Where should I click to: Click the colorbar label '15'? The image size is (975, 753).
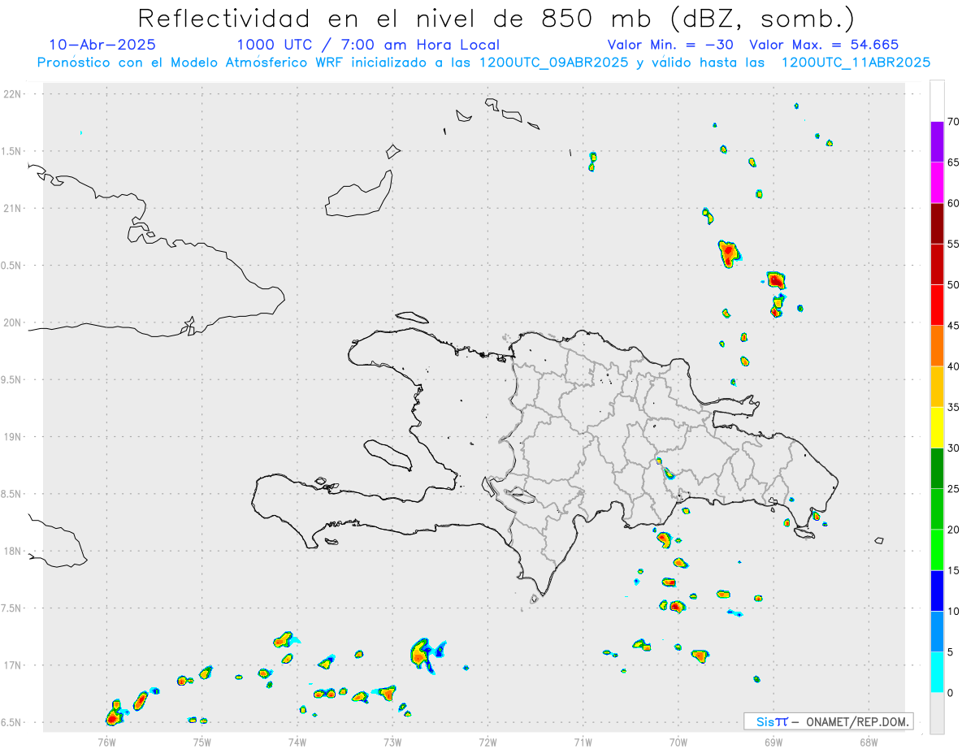[953, 570]
